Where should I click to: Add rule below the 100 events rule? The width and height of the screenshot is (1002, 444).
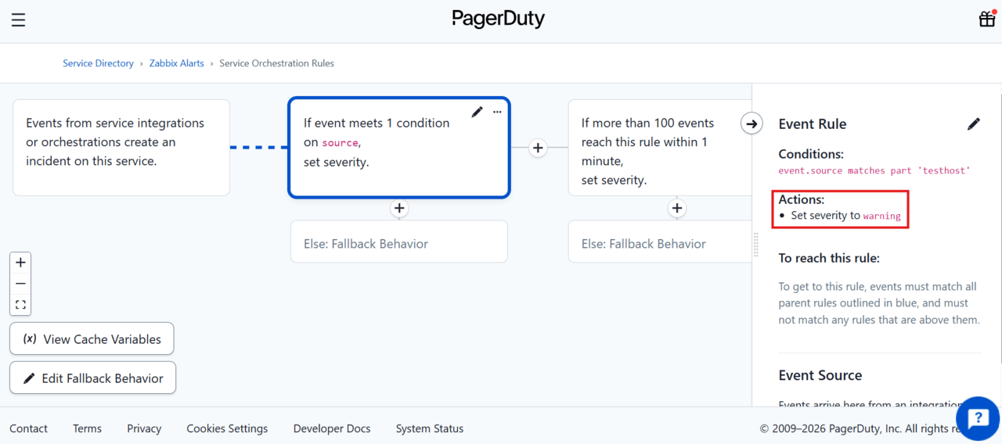[x=677, y=208]
